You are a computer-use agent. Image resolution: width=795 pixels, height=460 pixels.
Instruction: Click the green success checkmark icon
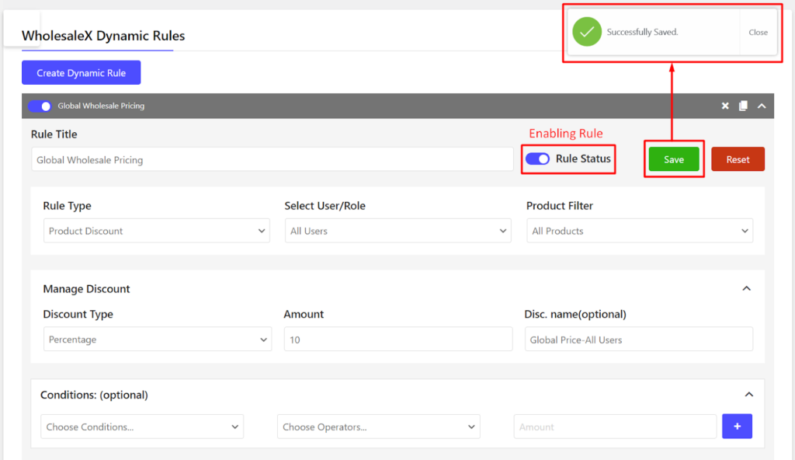point(587,32)
